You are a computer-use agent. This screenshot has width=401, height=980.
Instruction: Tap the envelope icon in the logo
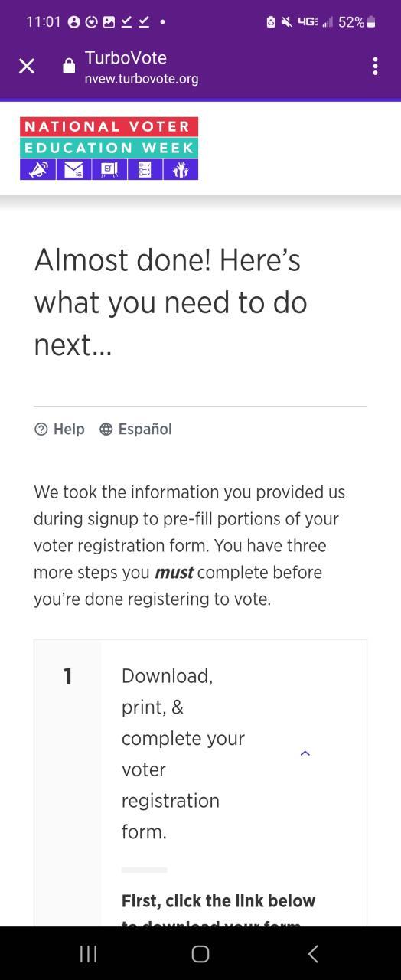pos(73,169)
